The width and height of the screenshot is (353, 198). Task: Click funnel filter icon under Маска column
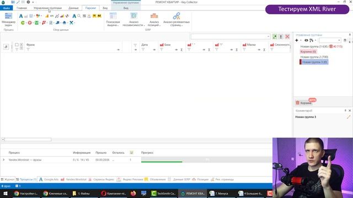tap(244, 50)
